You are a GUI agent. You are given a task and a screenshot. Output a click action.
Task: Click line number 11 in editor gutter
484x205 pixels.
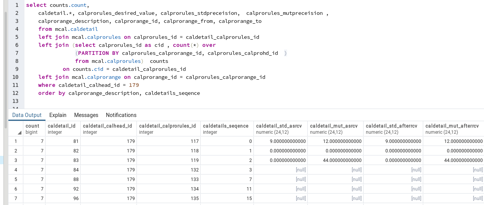[x=15, y=85]
